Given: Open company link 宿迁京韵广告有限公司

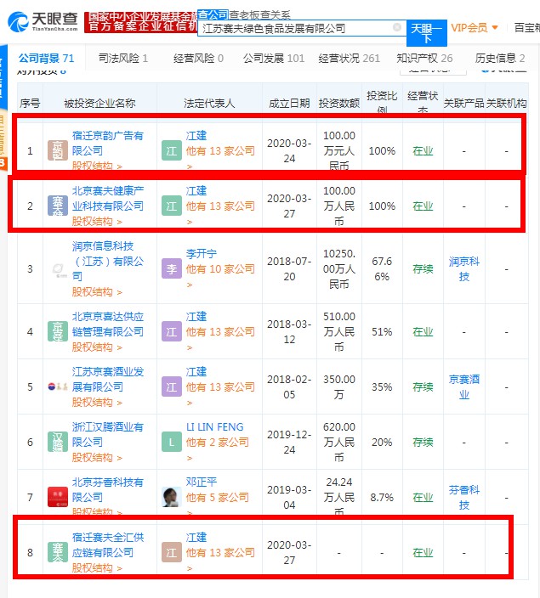Looking at the screenshot, I should click(108, 143).
